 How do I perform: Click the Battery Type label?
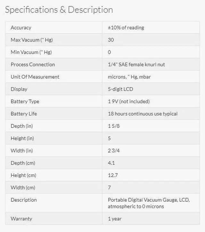[x=25, y=102]
